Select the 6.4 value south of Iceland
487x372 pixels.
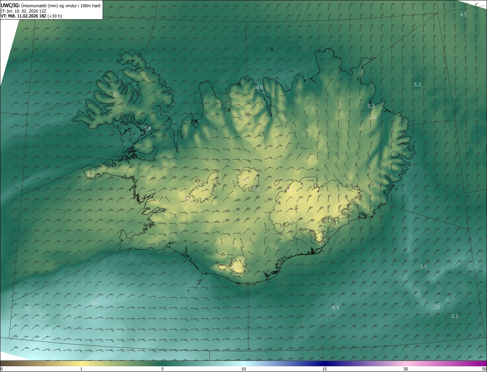pyautogui.click(x=335, y=307)
